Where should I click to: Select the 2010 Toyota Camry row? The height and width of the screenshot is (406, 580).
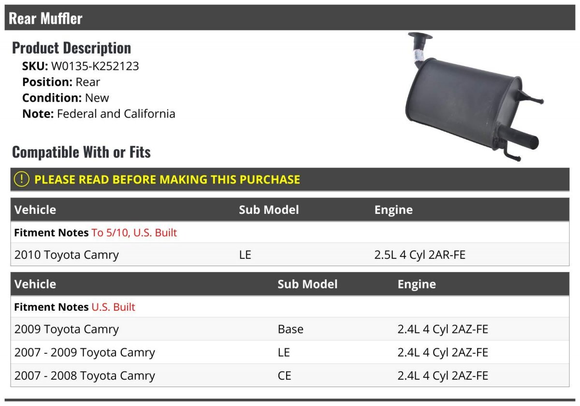pos(290,255)
